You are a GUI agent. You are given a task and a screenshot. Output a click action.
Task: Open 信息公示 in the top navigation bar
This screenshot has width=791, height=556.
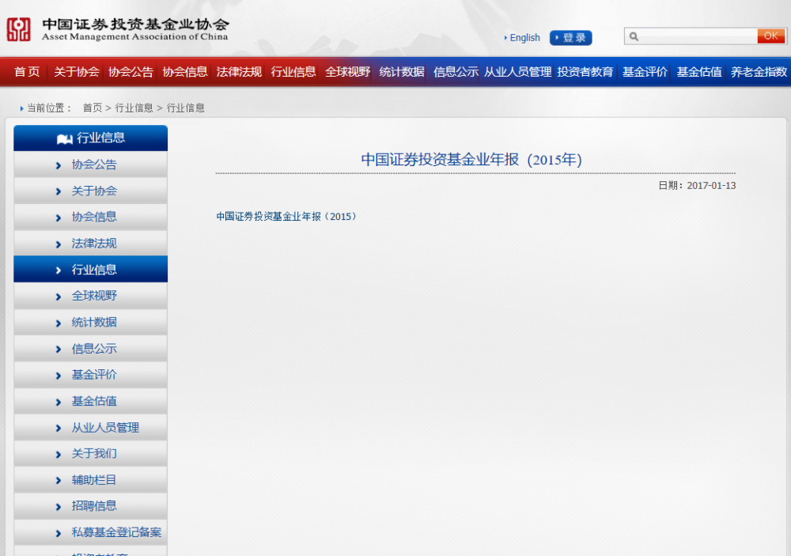pyautogui.click(x=456, y=72)
